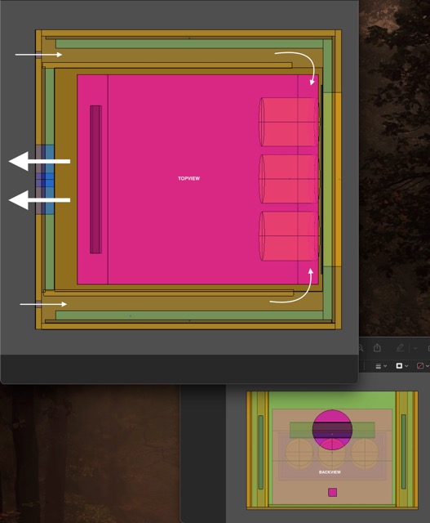Open the line thickness style menu
This screenshot has height=523, width=430.
[x=378, y=366]
